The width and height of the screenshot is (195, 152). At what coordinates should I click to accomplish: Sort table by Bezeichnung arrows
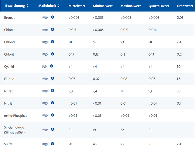[x=27, y=6]
